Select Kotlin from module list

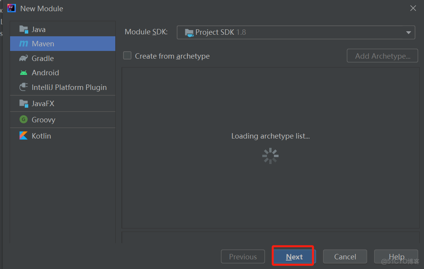tap(41, 136)
